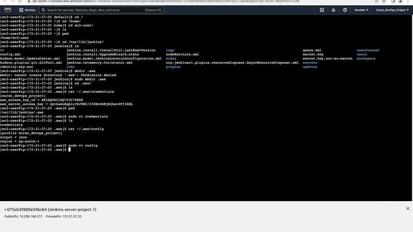Expand the Euran_DevOps_Project account menu
Screen dimensions: 413x232
[392, 10]
